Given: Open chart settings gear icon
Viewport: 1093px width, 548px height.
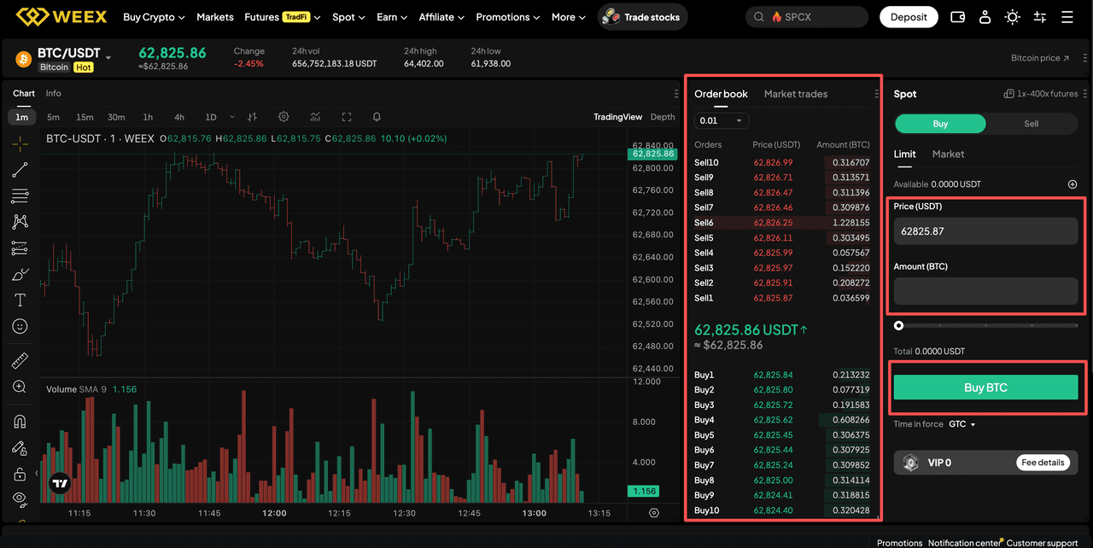Looking at the screenshot, I should (x=283, y=117).
